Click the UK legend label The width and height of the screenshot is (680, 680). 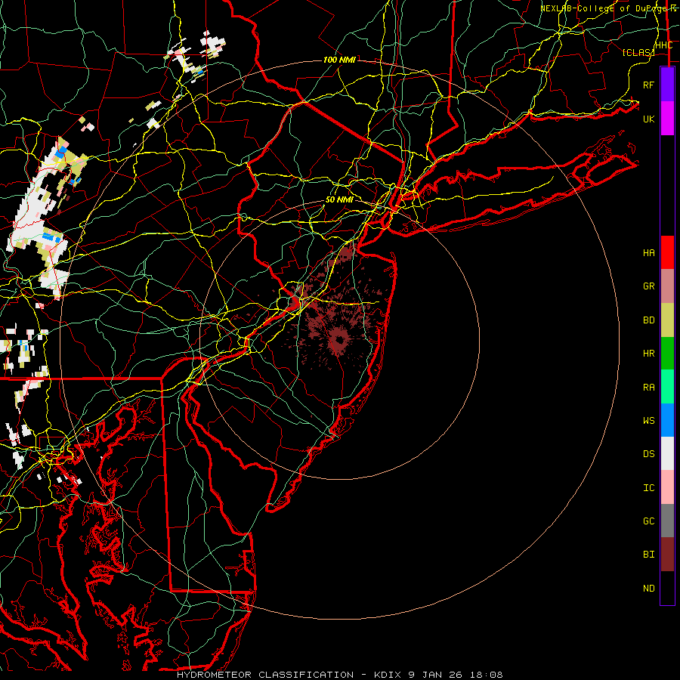648,119
